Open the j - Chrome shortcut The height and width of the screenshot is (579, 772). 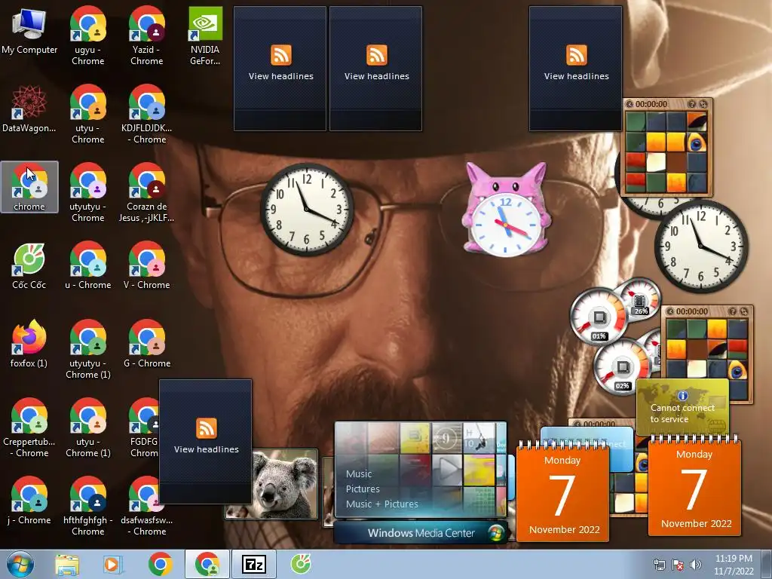[29, 501]
